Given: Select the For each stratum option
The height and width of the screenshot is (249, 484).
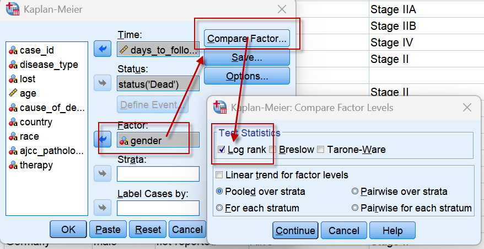Looking at the screenshot, I should pos(220,208).
